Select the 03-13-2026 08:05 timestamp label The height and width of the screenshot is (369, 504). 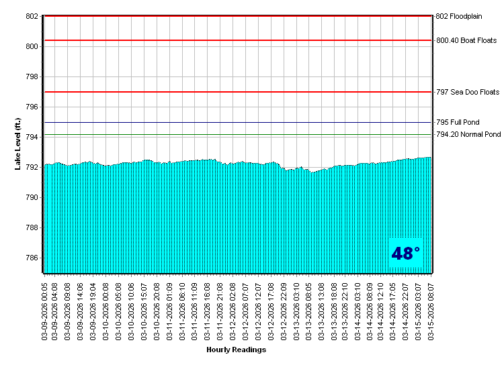pos(308,309)
